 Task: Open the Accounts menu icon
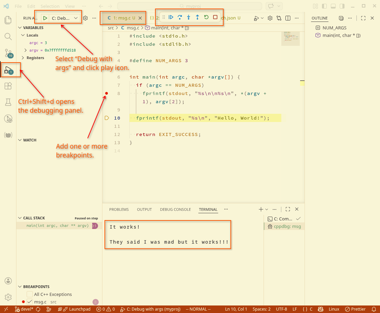[8, 281]
